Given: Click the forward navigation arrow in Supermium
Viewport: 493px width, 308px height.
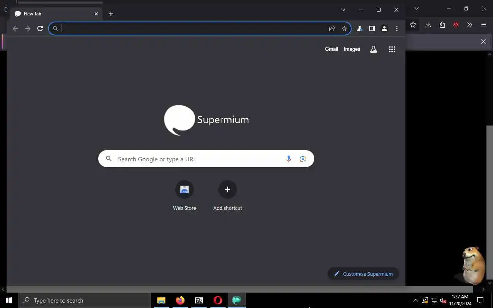Looking at the screenshot, I should tap(28, 28).
